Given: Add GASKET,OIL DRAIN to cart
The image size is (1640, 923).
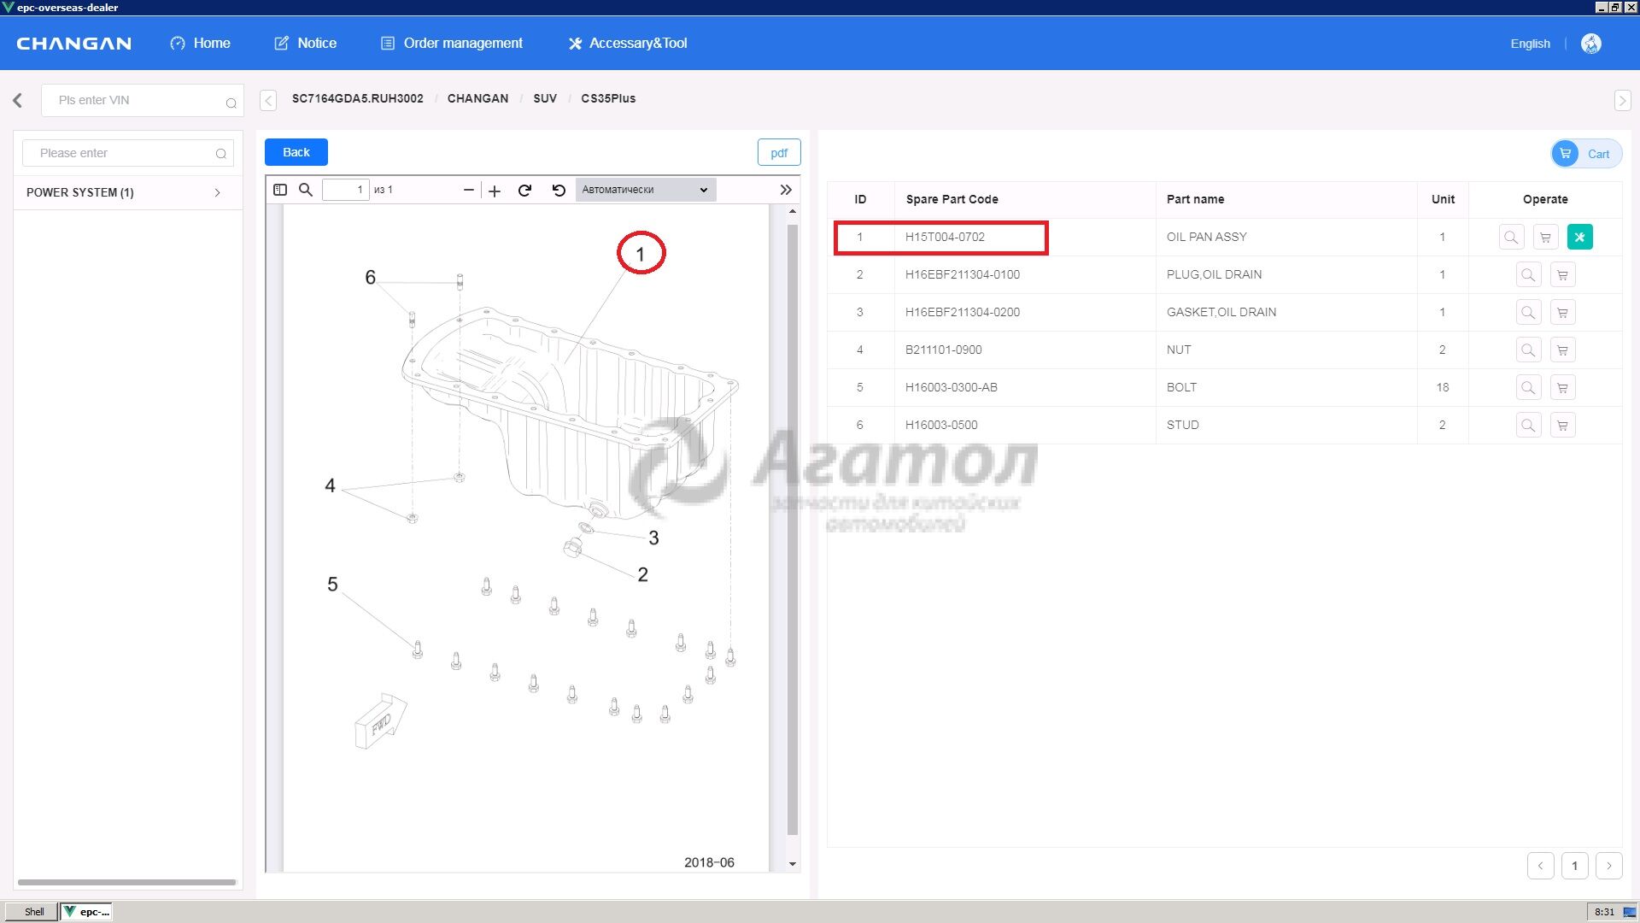Looking at the screenshot, I should (1562, 312).
